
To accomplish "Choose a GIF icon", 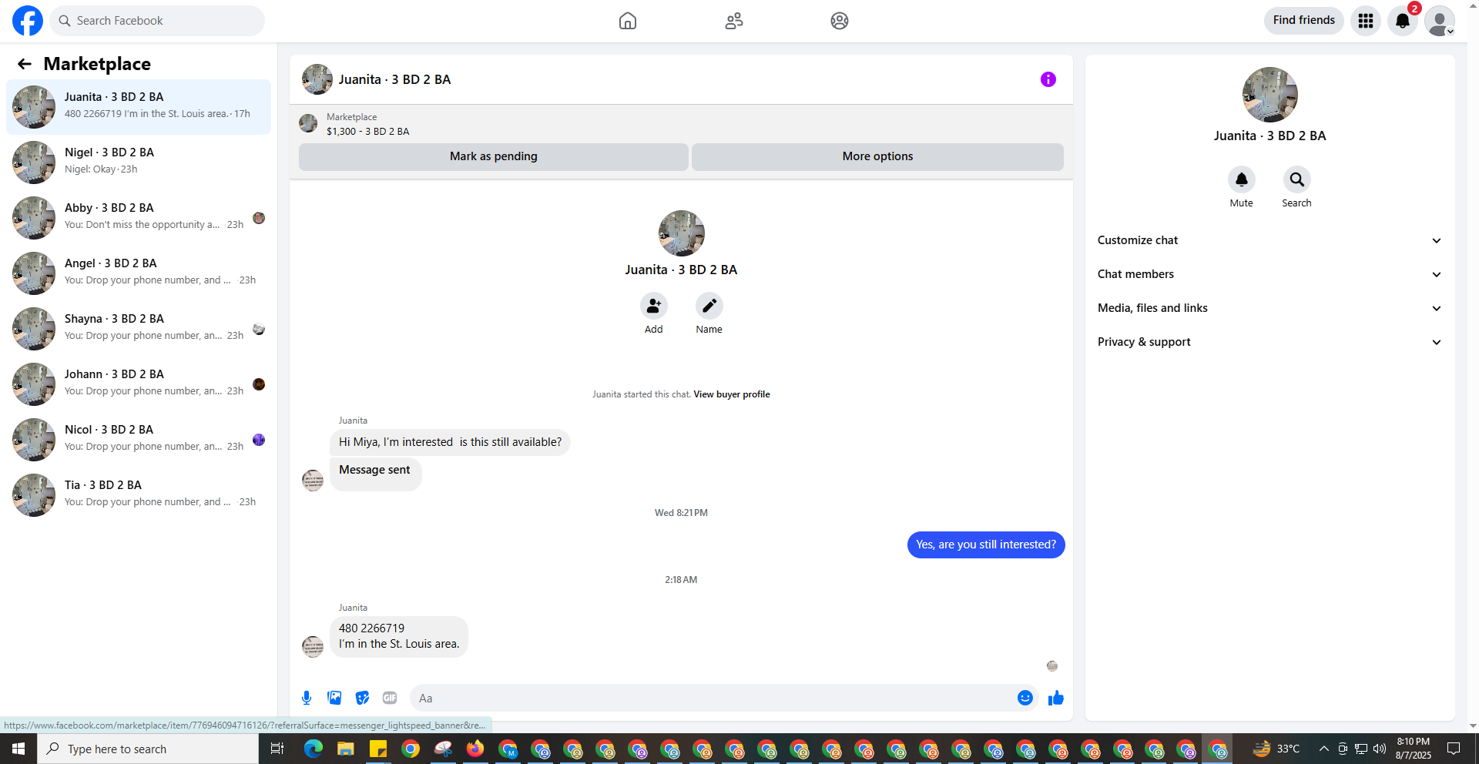I will [390, 698].
